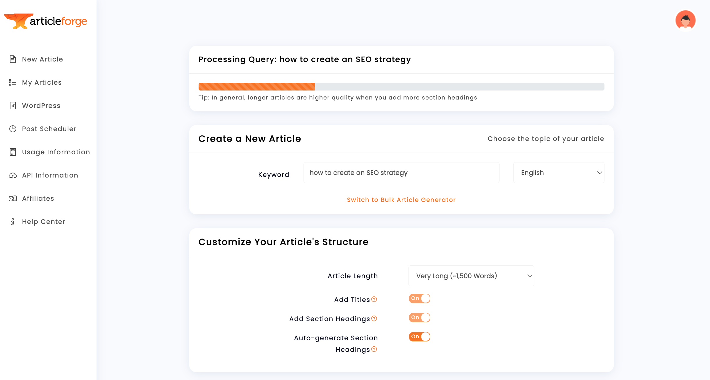Open the English language dropdown
The height and width of the screenshot is (380, 710).
pos(559,173)
